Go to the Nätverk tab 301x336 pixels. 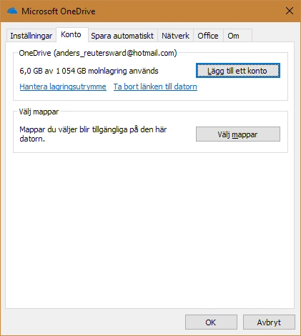pos(175,36)
